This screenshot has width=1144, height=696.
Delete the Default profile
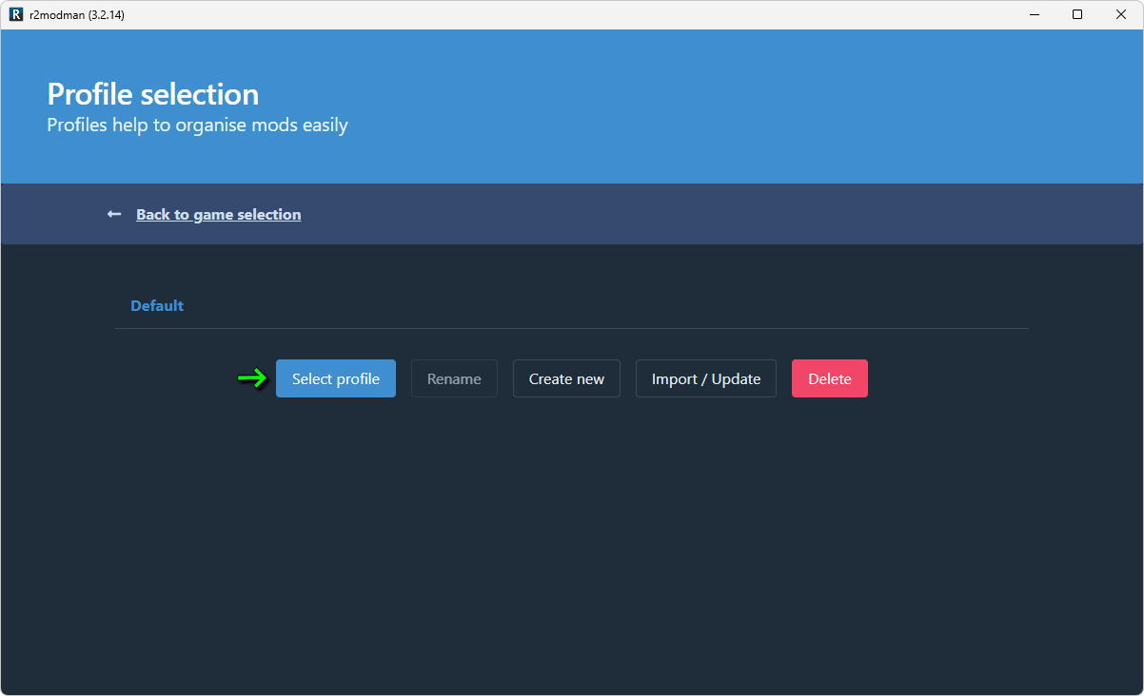[x=829, y=378]
